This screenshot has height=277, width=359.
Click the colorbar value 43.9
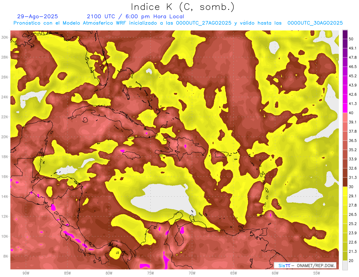[x=353, y=85]
